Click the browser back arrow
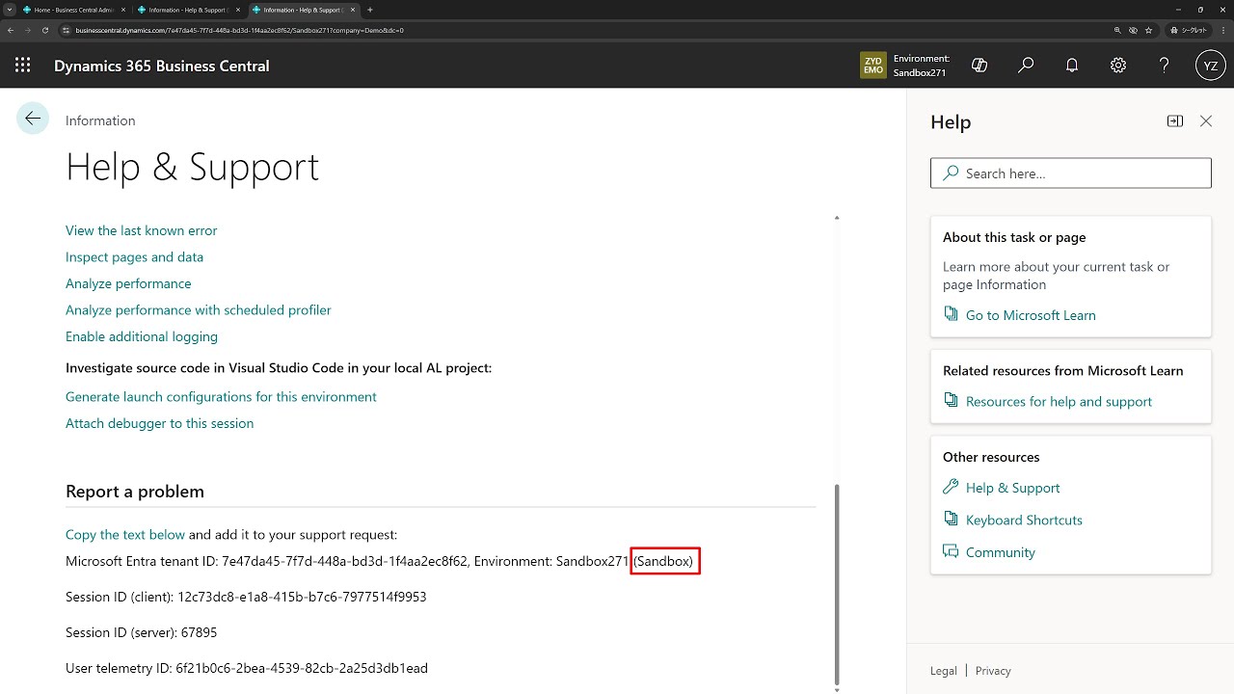1234x694 pixels. click(11, 30)
